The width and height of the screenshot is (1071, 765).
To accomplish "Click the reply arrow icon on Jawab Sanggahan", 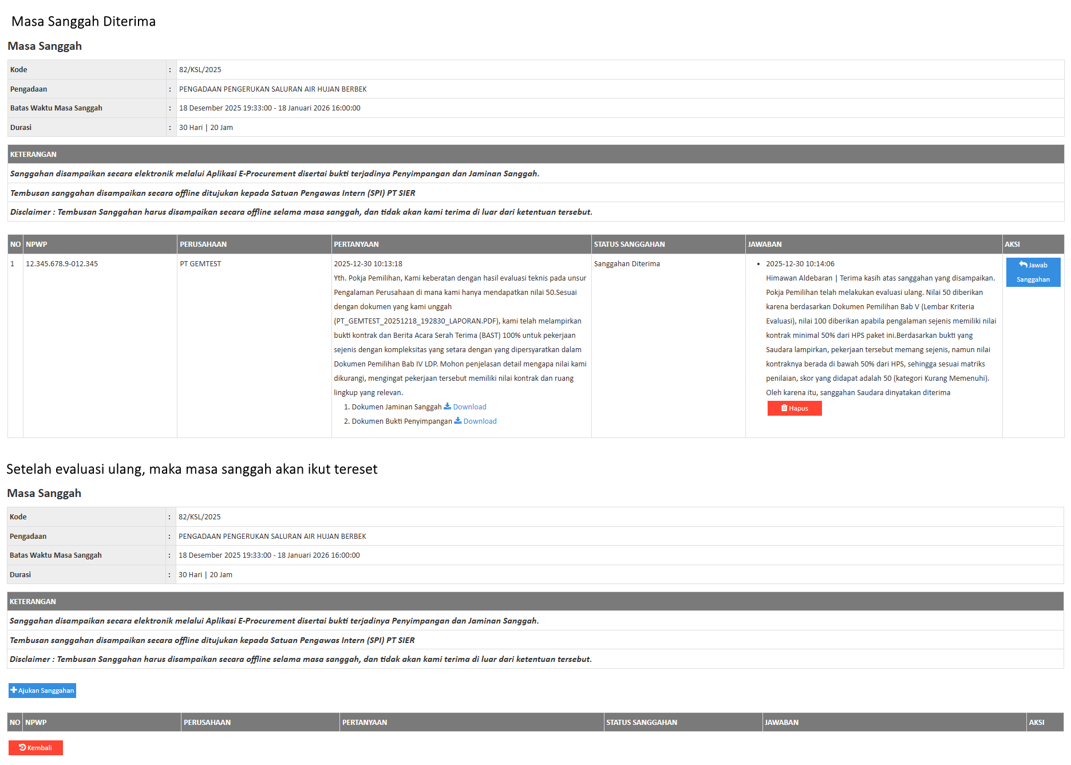I will (x=1023, y=265).
